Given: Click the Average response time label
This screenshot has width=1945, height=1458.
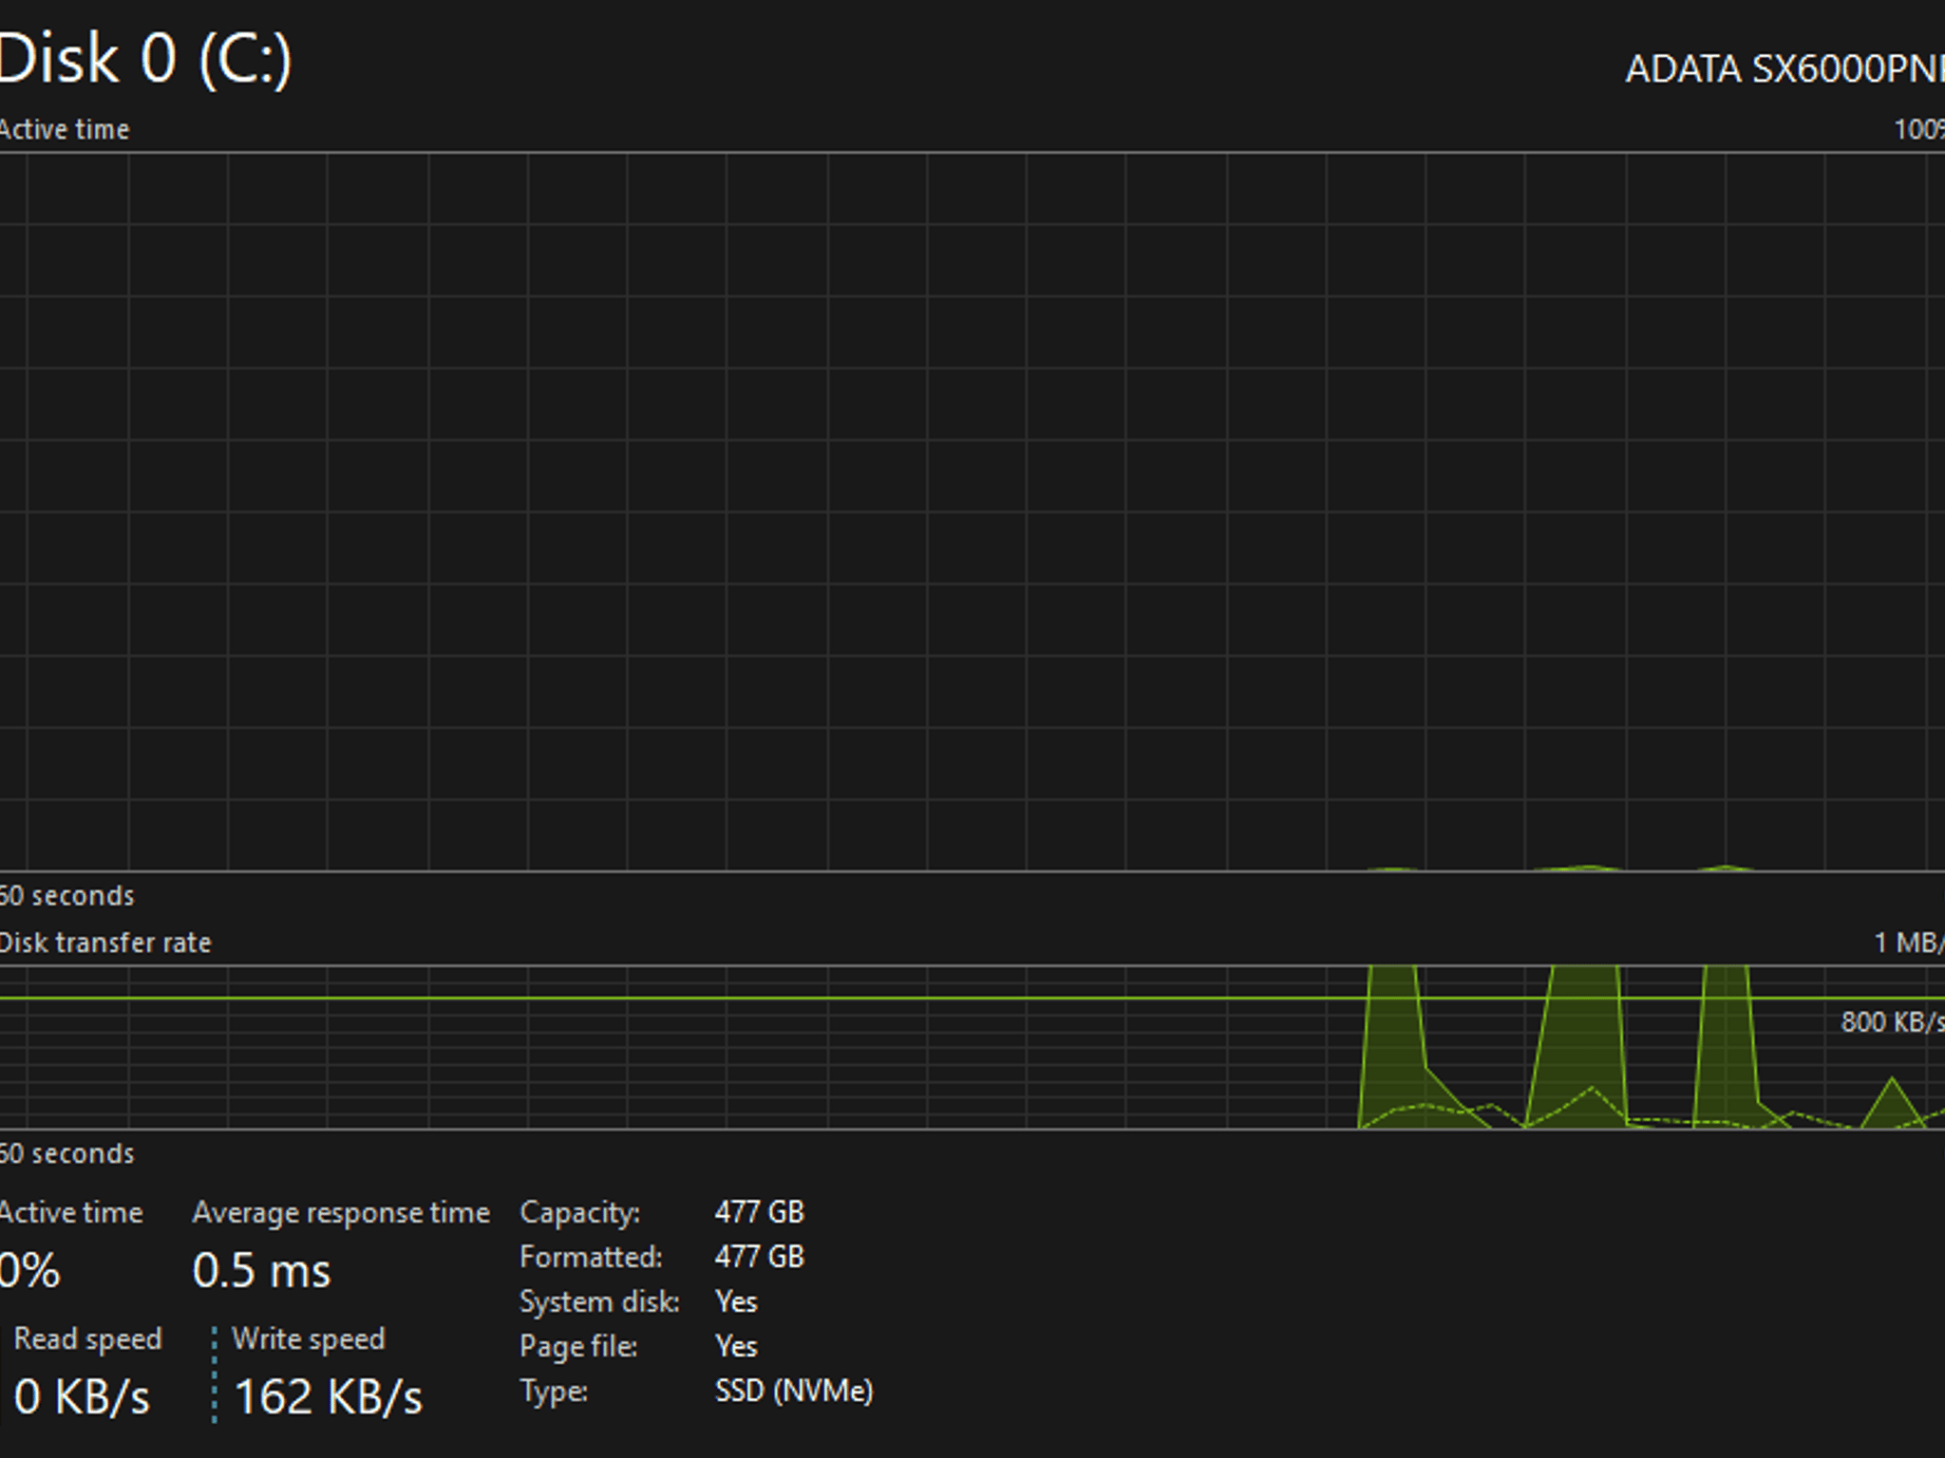Looking at the screenshot, I should coord(341,1213).
